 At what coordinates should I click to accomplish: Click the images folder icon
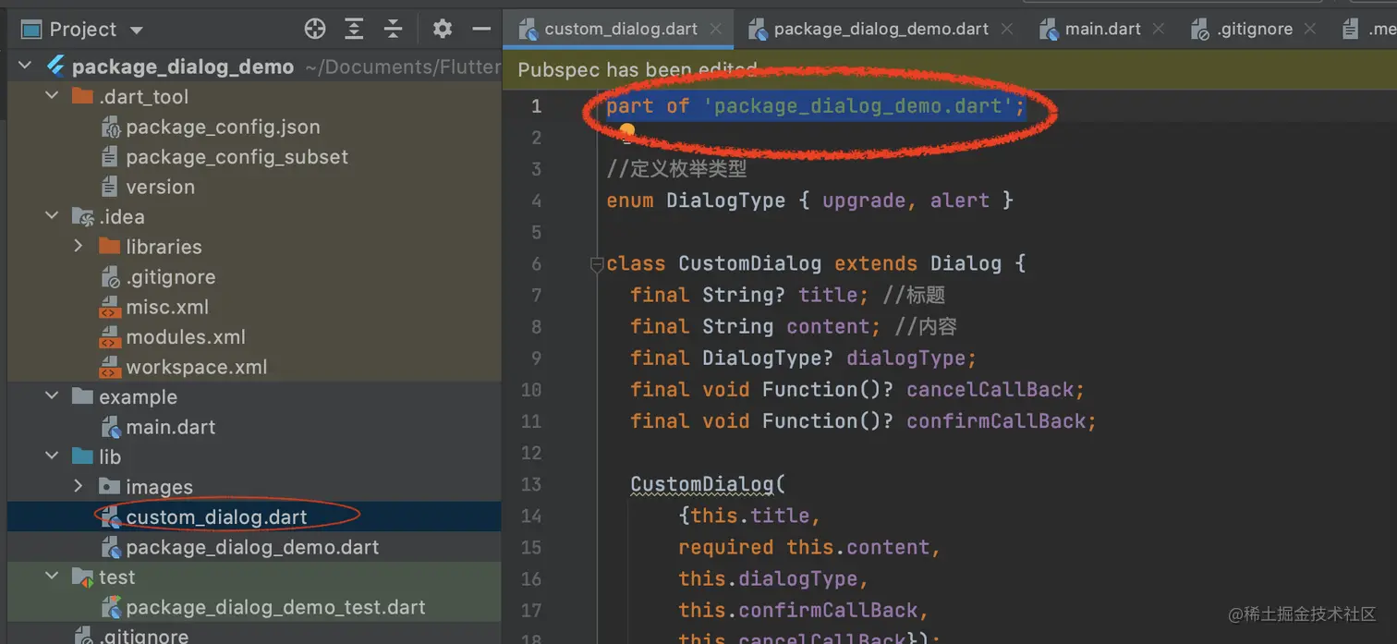[110, 487]
